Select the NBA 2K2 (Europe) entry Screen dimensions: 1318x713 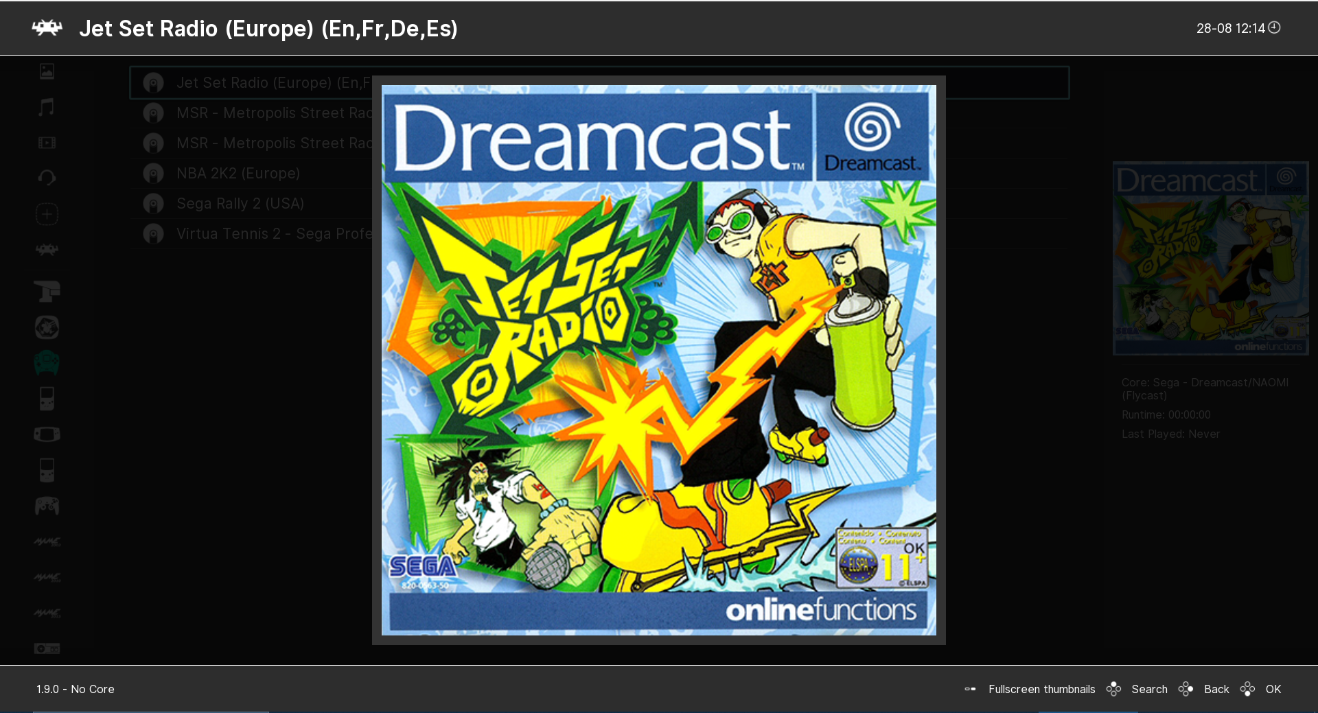tap(599, 174)
